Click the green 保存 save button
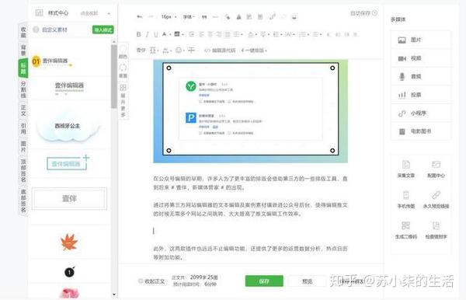466x300 pixels. [264, 281]
